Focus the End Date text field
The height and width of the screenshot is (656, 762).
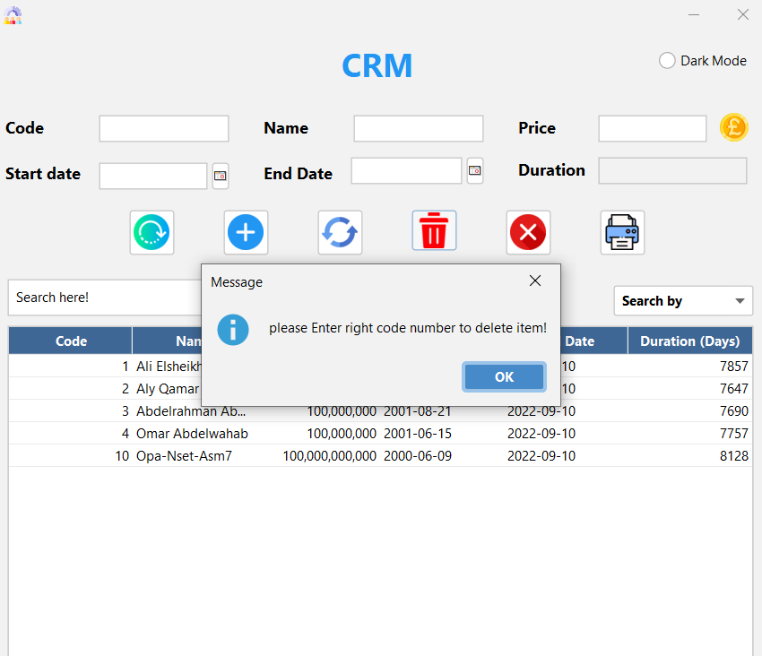(x=406, y=170)
